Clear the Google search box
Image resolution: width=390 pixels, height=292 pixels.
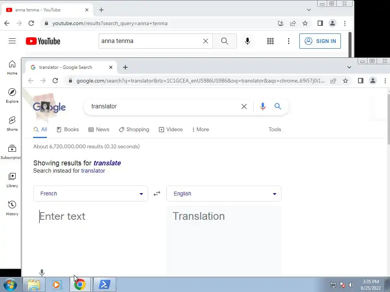point(244,106)
